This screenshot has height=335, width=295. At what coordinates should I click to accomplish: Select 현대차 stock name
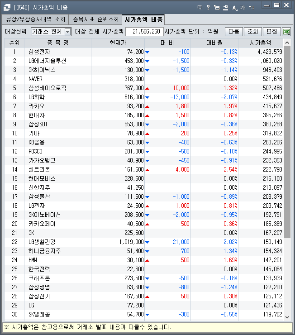tap(37, 115)
